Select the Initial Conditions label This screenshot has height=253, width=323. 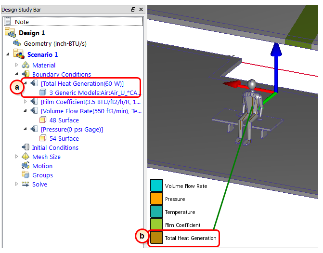[x=55, y=147]
